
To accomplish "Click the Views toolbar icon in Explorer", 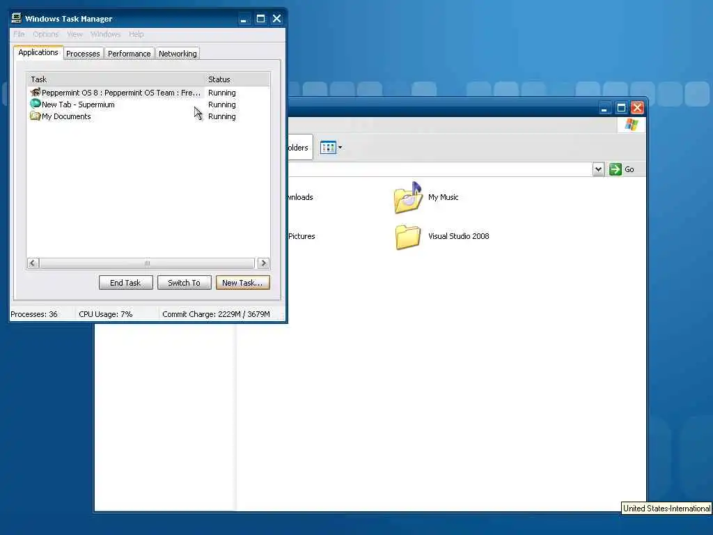I will 328,148.
